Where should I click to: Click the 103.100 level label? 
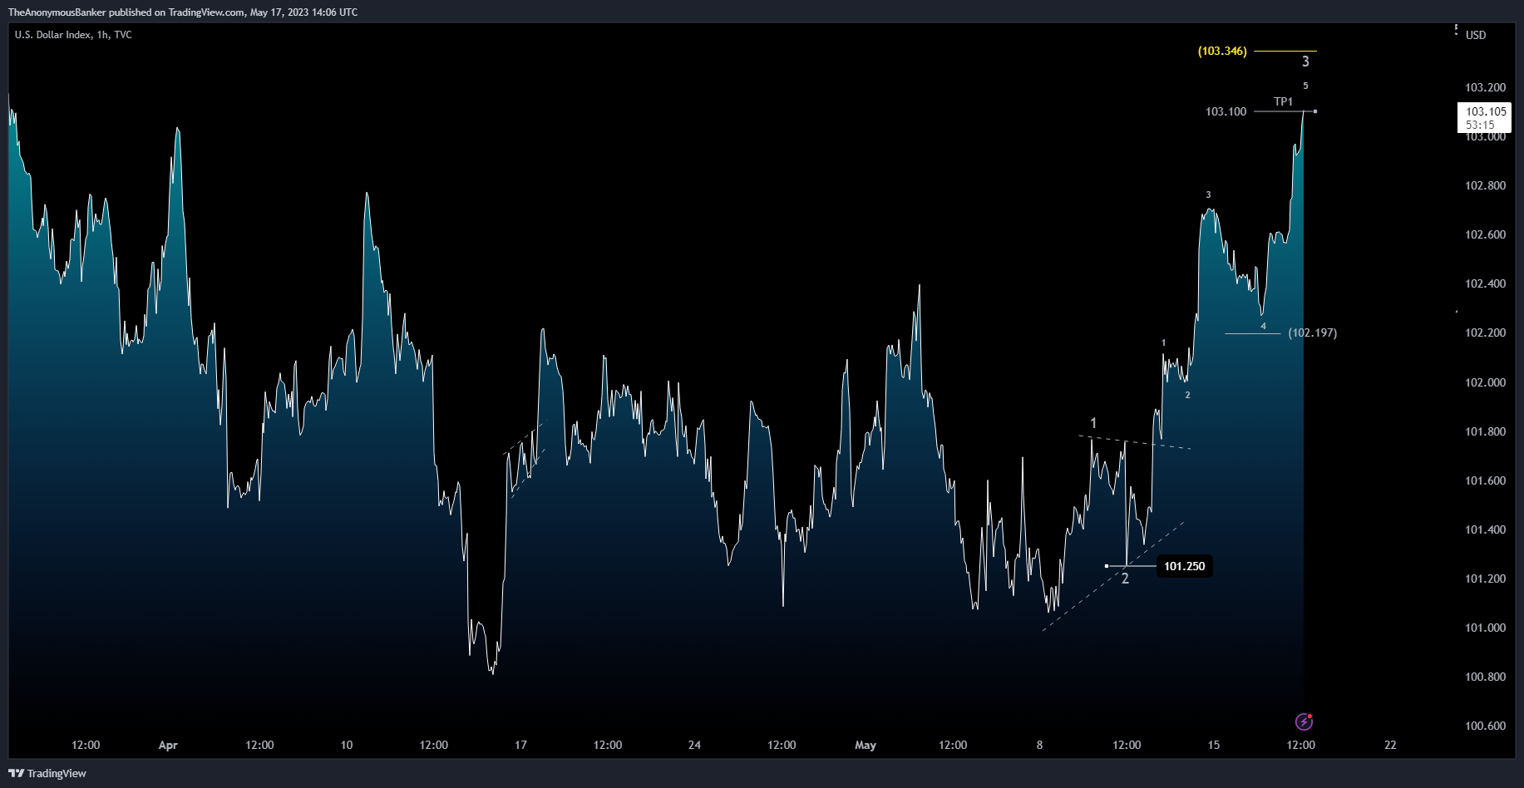coord(1226,111)
